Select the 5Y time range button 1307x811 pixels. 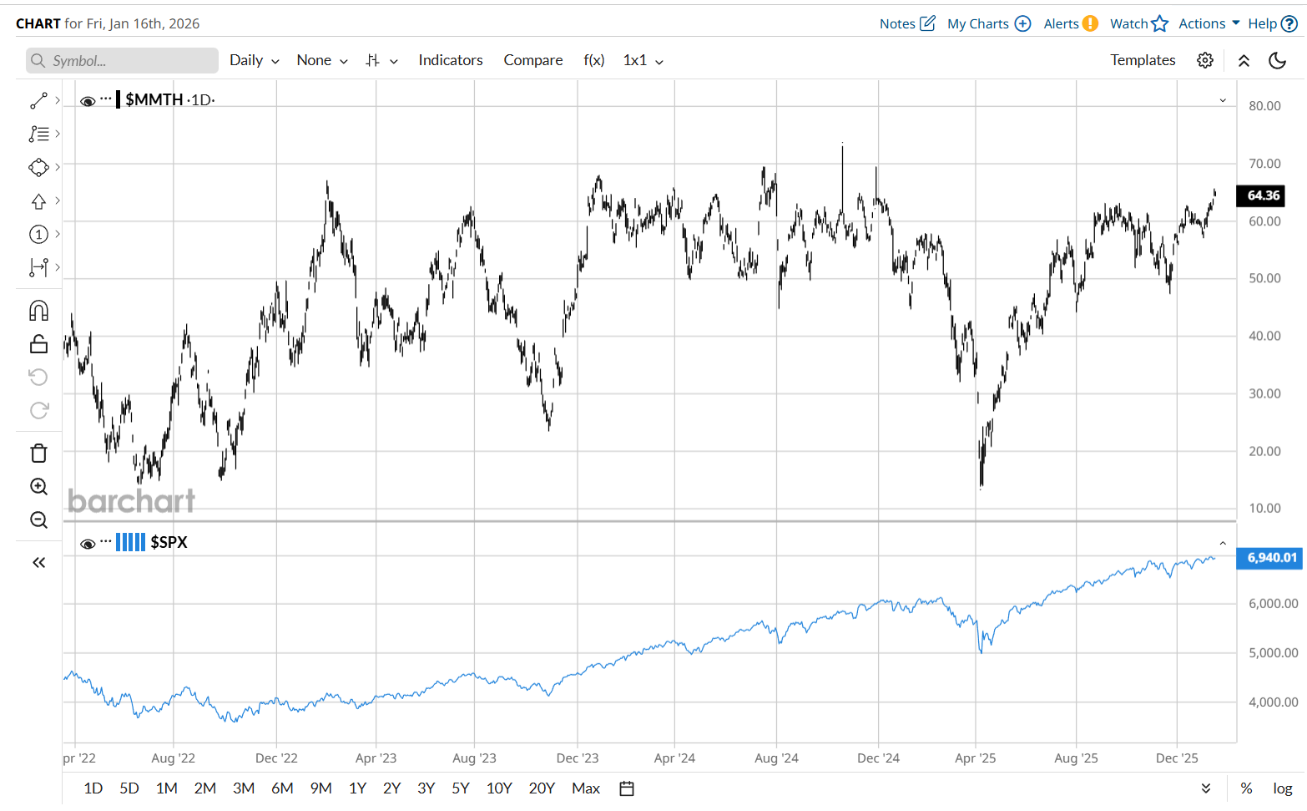460,788
